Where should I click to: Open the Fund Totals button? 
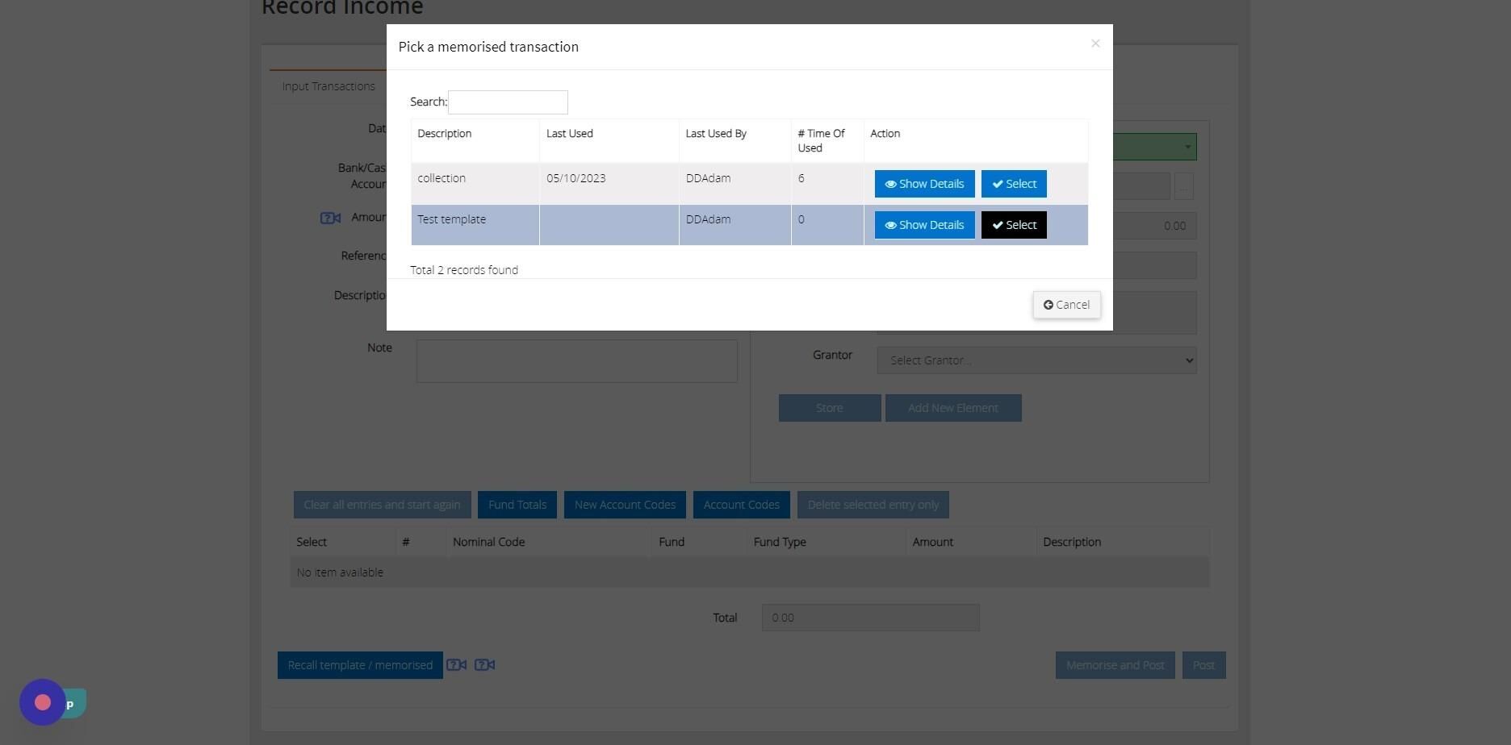517,505
